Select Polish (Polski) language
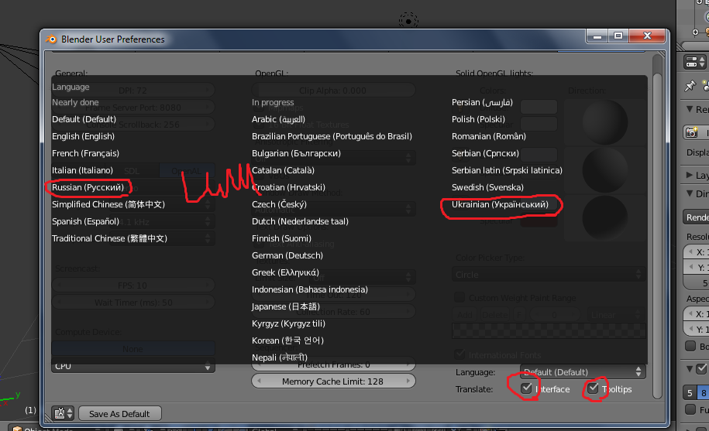709x431 pixels. 478,119
